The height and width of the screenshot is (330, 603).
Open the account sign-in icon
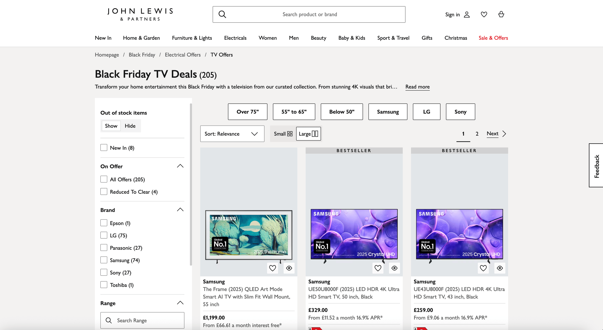pos(467,15)
